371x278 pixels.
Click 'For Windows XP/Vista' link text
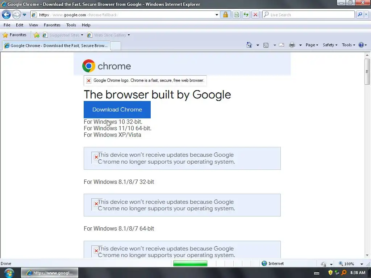pos(112,135)
